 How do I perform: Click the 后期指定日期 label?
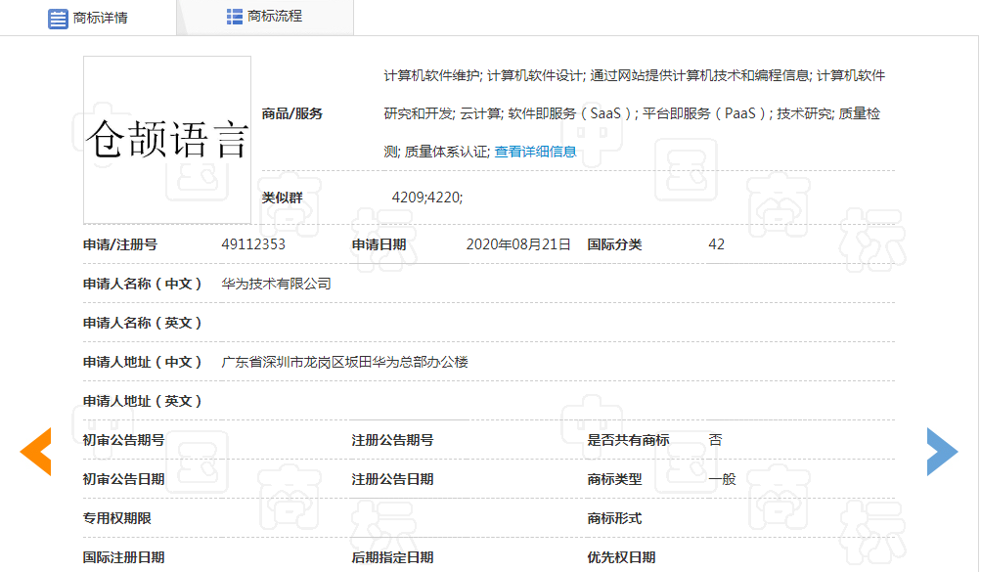point(392,557)
